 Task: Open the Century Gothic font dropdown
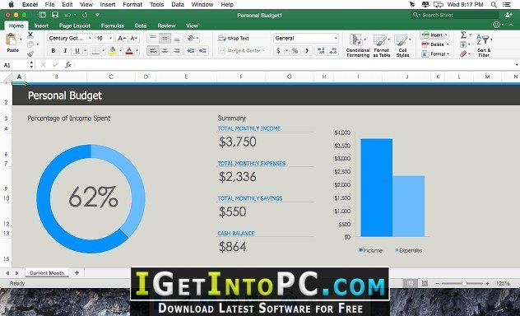point(70,39)
